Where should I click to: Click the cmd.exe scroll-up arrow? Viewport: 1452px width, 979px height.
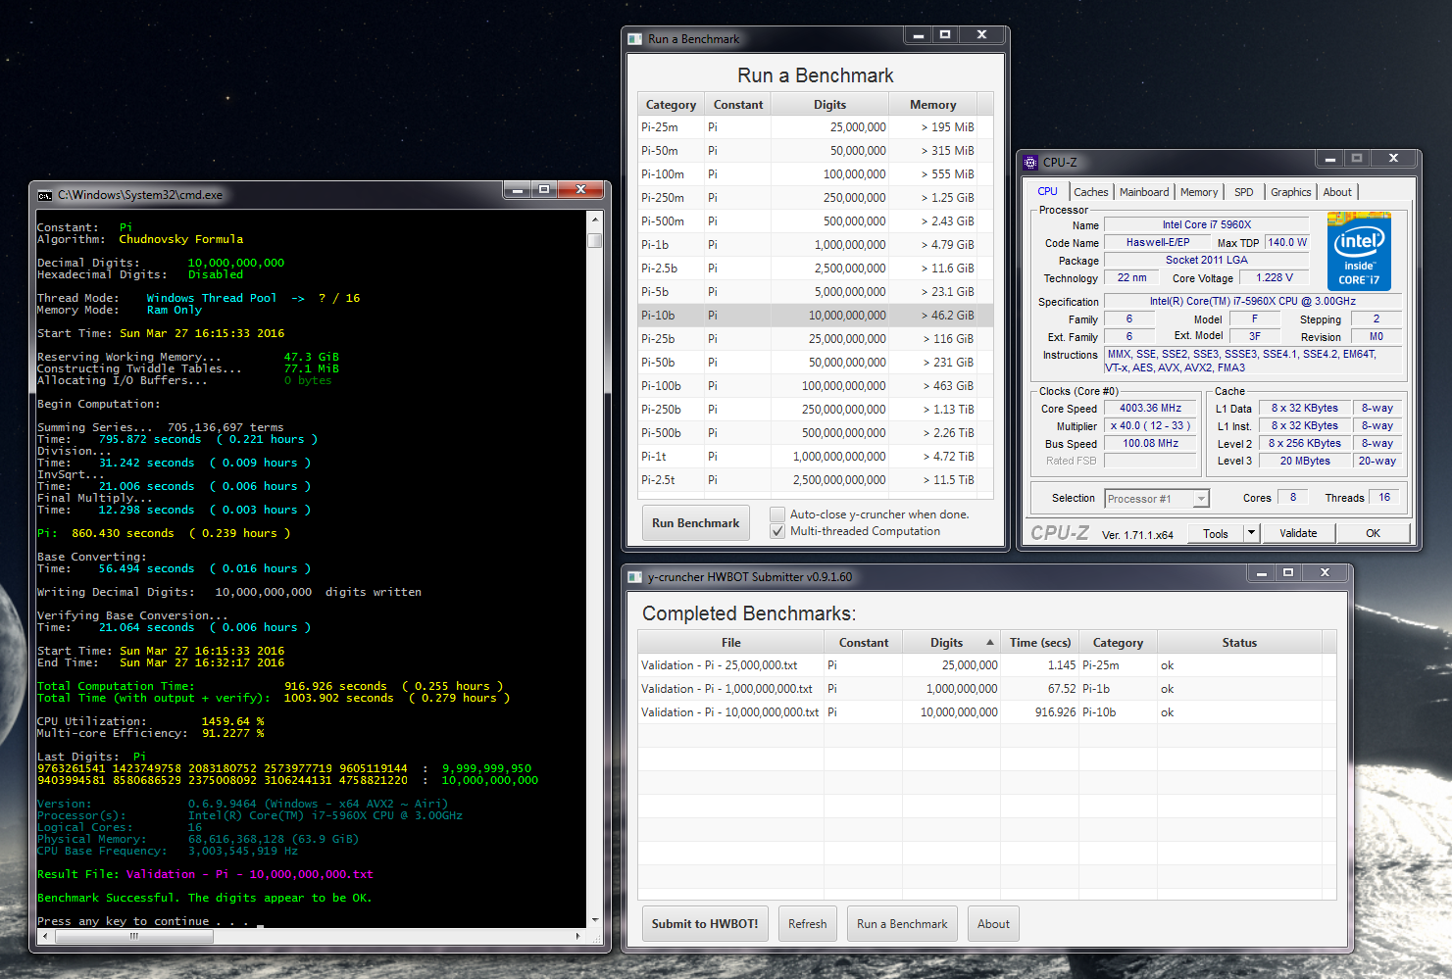(594, 218)
